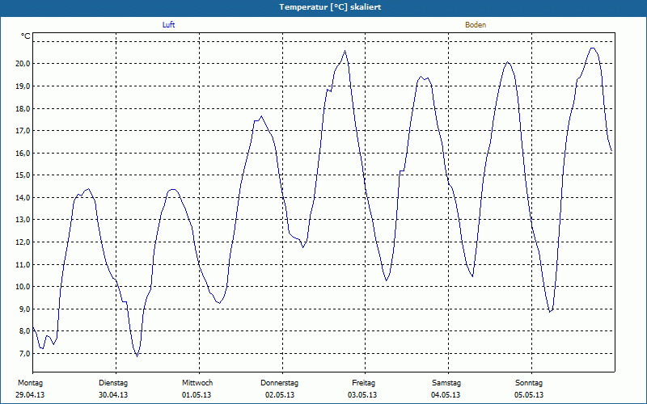
Task: Click the '12,0' y-axis value
Action: 23,242
